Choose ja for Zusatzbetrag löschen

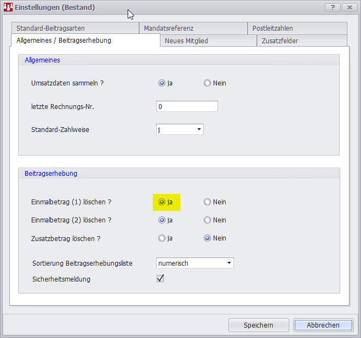coord(162,238)
